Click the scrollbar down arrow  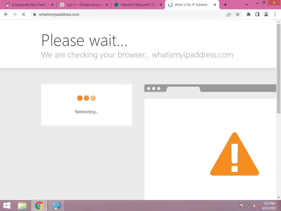pos(279,198)
